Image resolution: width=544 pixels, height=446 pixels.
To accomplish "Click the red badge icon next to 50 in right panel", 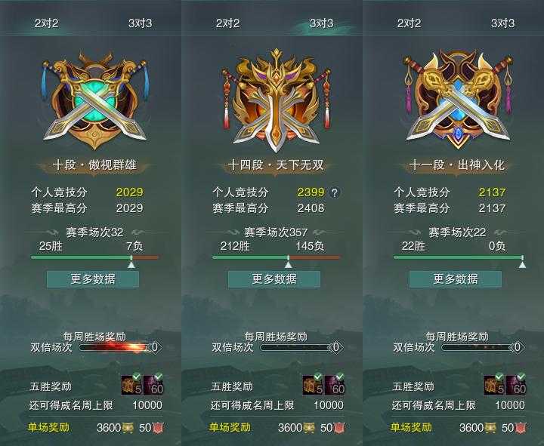I will tap(520, 428).
